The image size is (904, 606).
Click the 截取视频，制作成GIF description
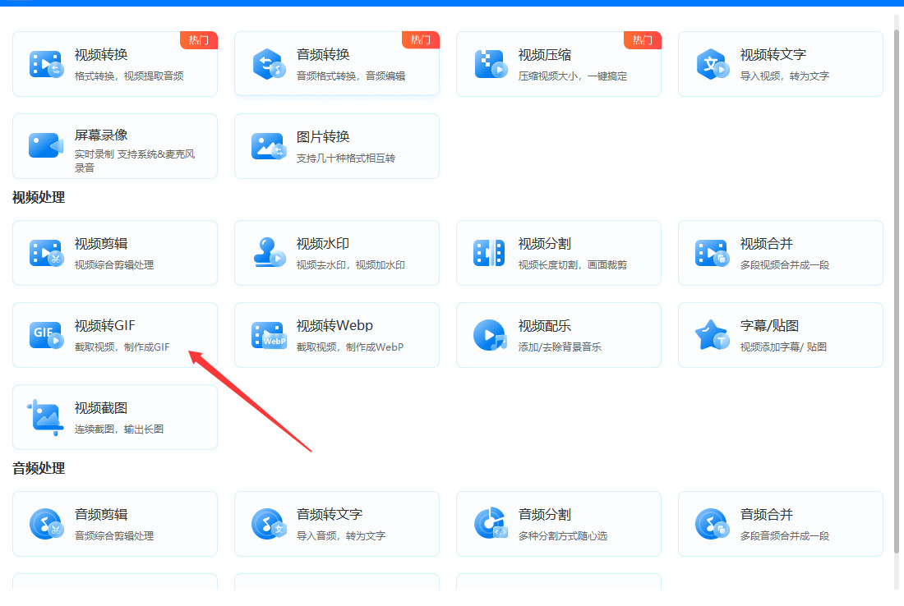[x=122, y=347]
